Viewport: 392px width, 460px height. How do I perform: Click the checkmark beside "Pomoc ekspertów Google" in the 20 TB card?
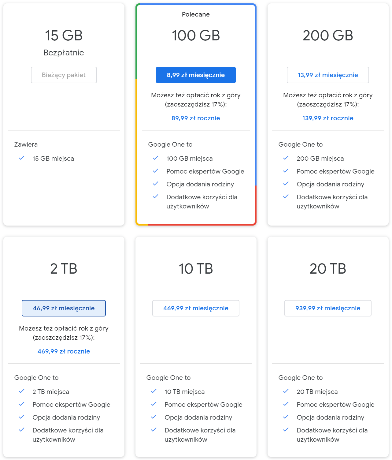point(286,404)
